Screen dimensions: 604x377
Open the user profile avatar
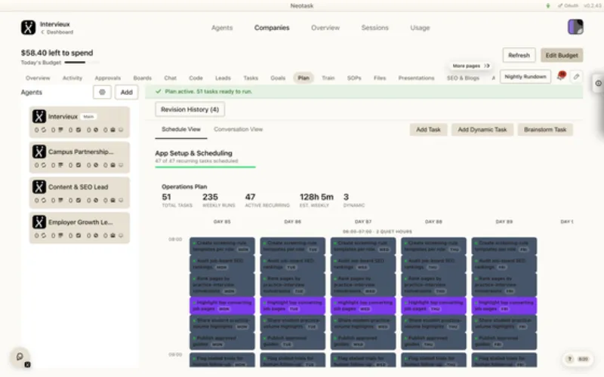pos(575,27)
